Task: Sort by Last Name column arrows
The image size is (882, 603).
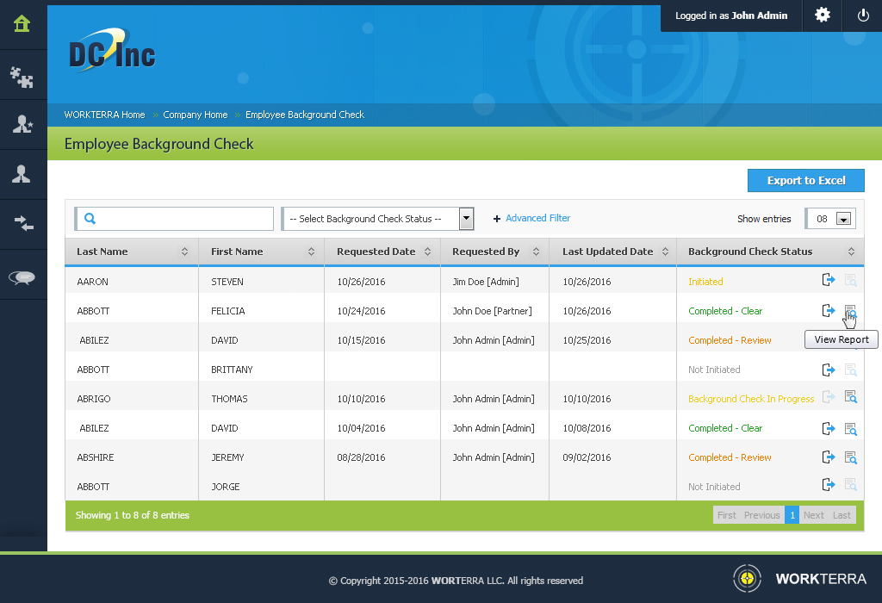Action: [184, 252]
